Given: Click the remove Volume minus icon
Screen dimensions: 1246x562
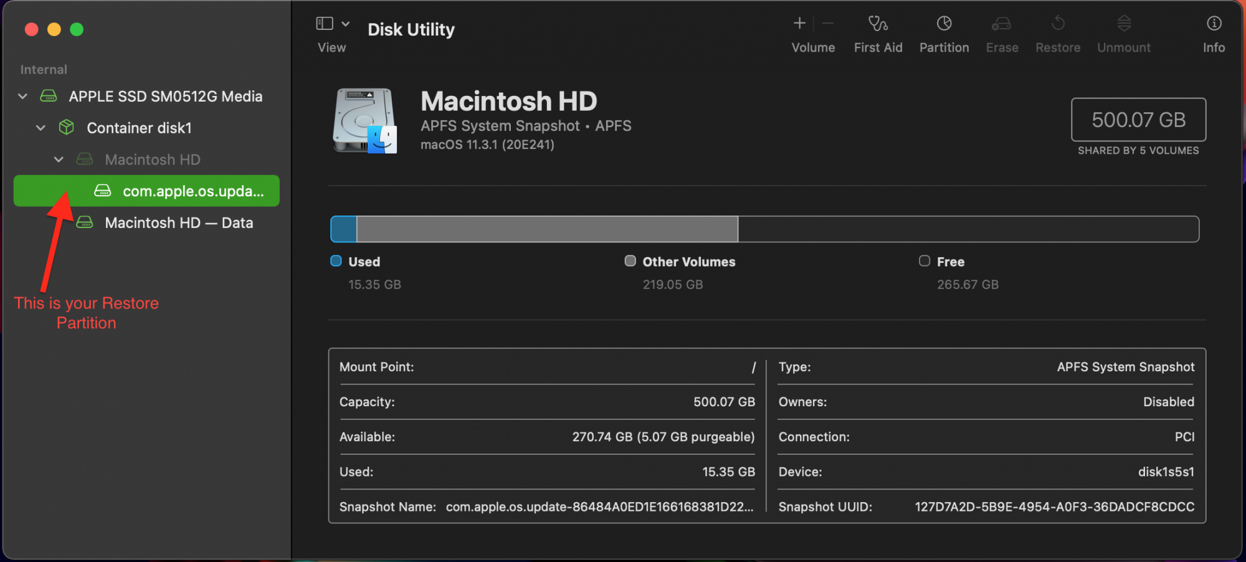Looking at the screenshot, I should [x=828, y=24].
